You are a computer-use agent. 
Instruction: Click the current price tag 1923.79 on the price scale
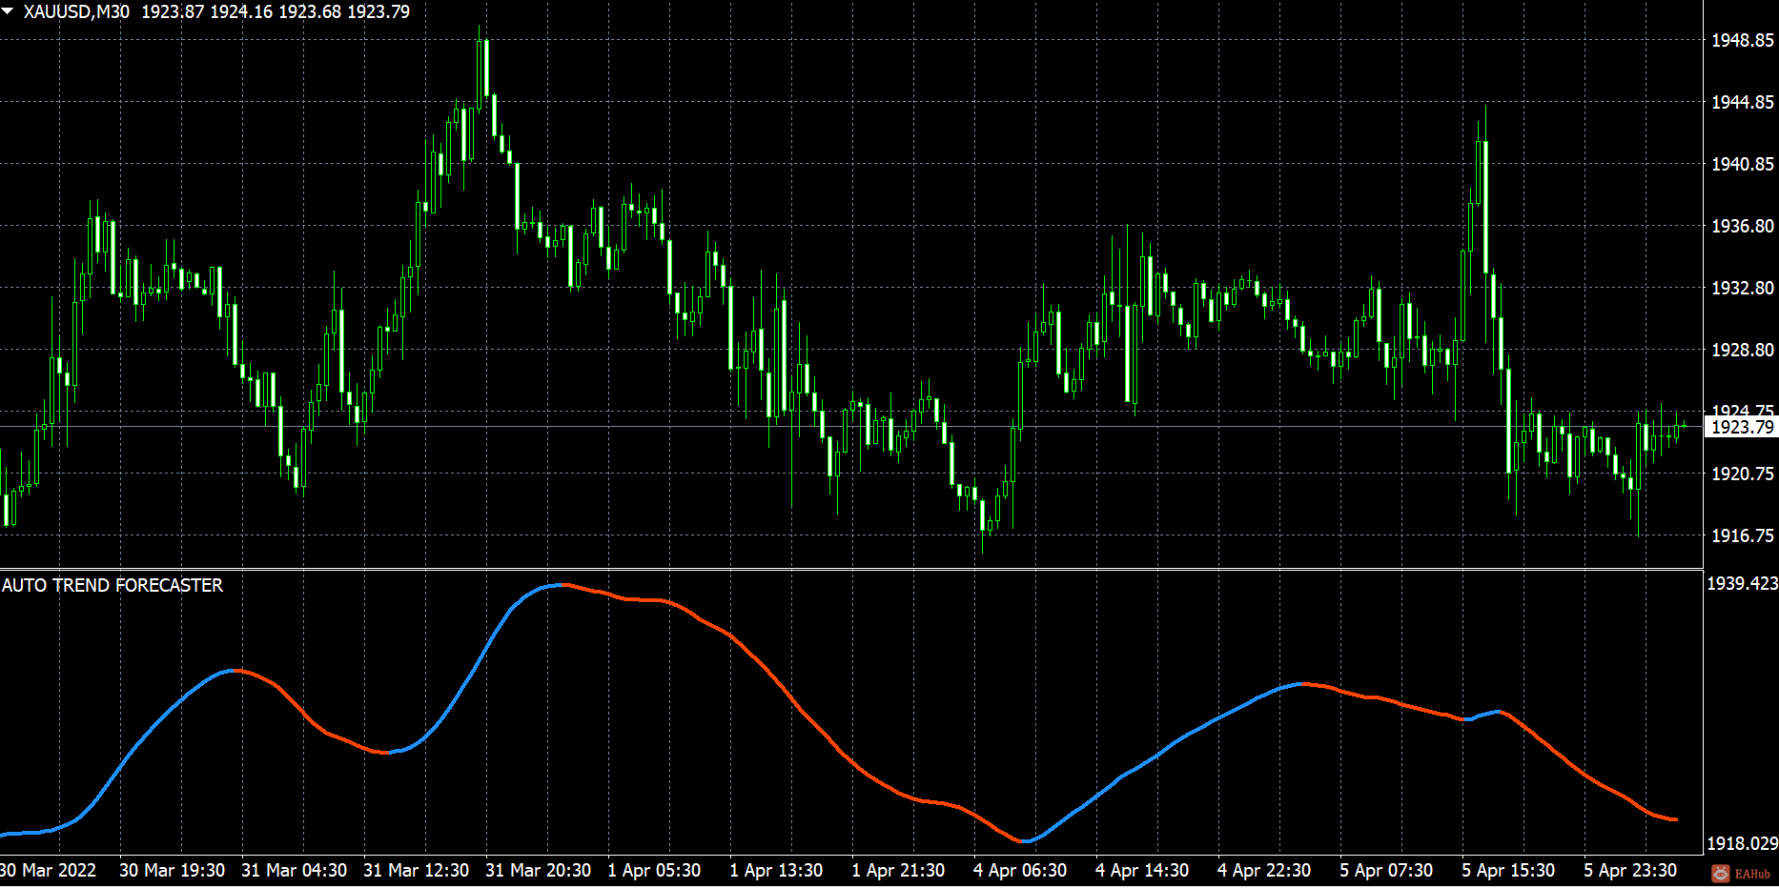point(1742,427)
